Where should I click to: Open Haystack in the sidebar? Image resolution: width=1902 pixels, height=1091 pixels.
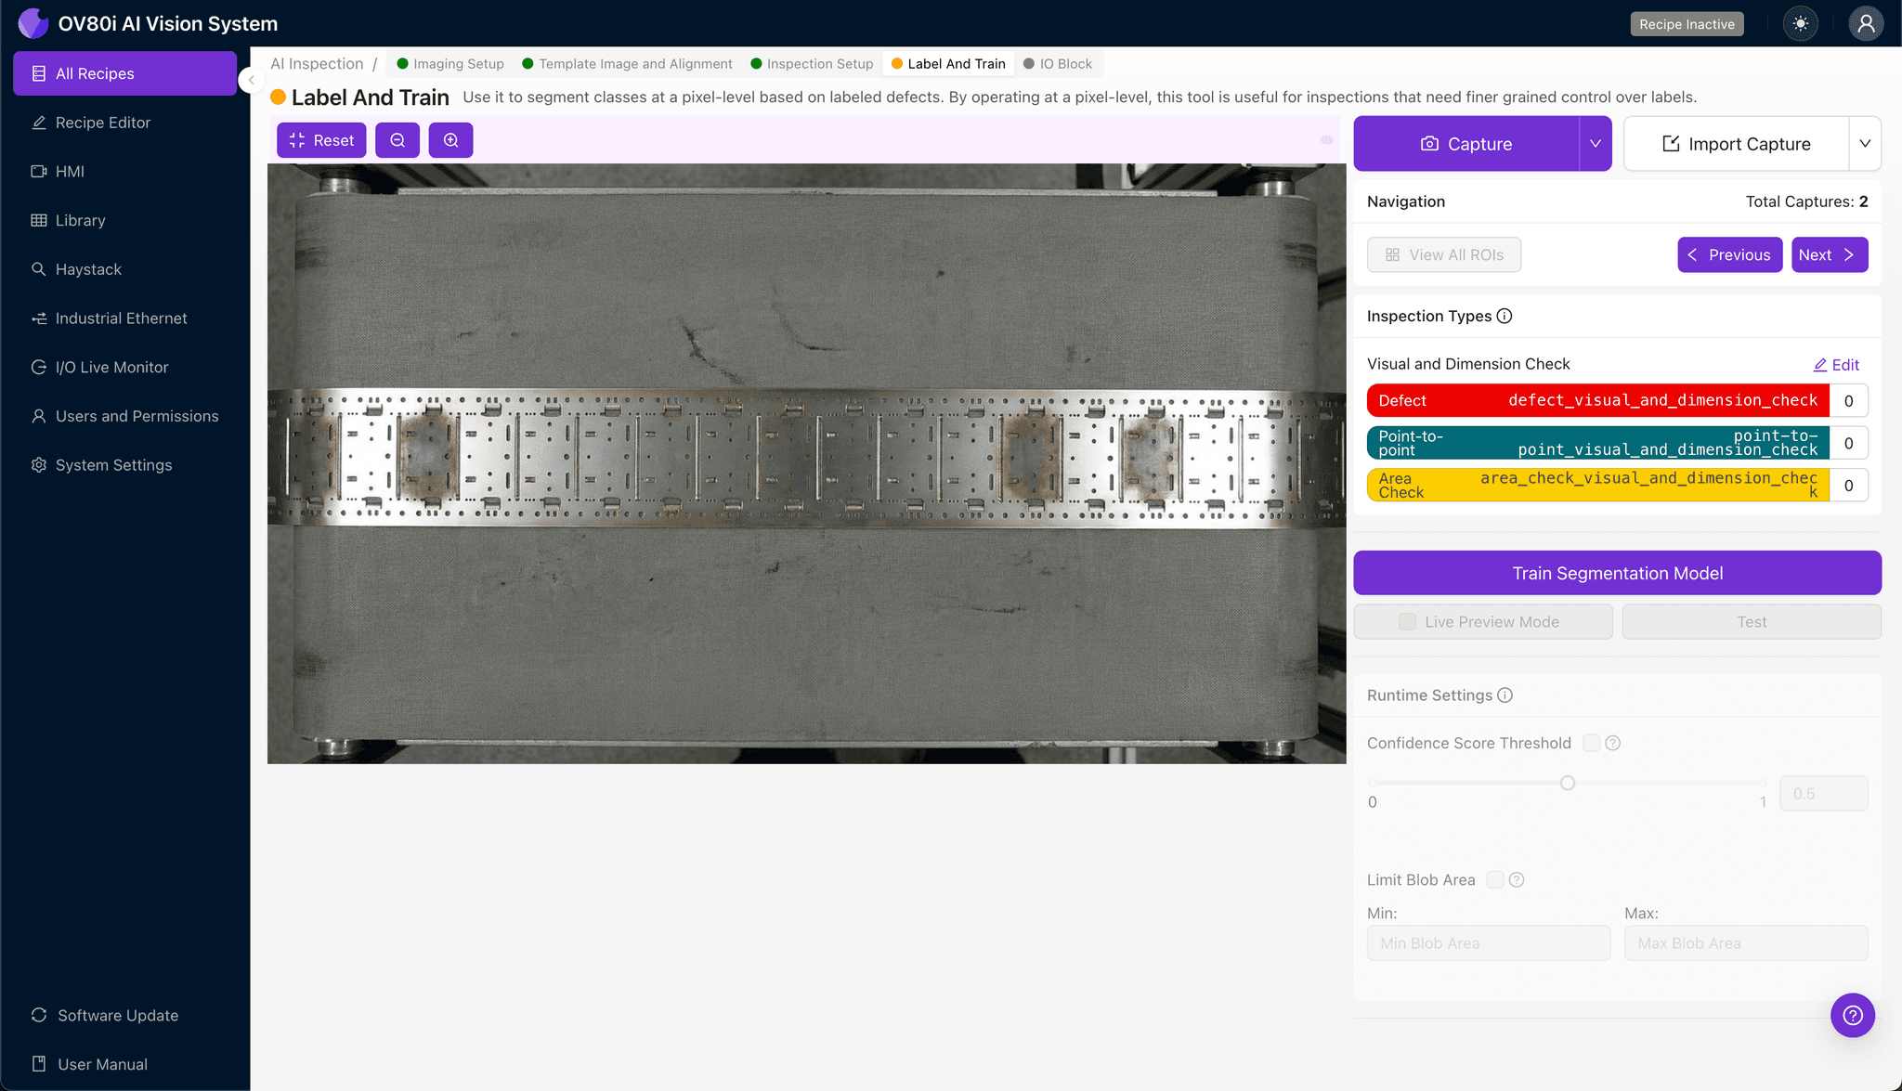pyautogui.click(x=88, y=269)
